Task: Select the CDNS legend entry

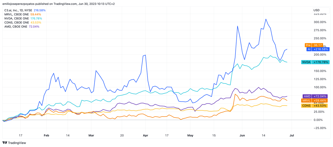Action: [16, 23]
